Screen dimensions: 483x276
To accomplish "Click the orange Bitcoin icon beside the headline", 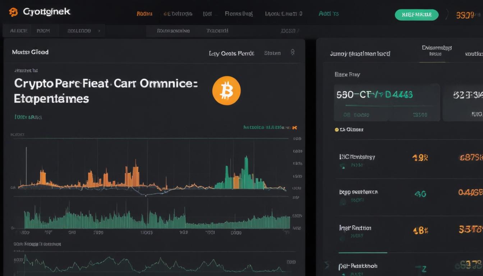I will pos(226,91).
